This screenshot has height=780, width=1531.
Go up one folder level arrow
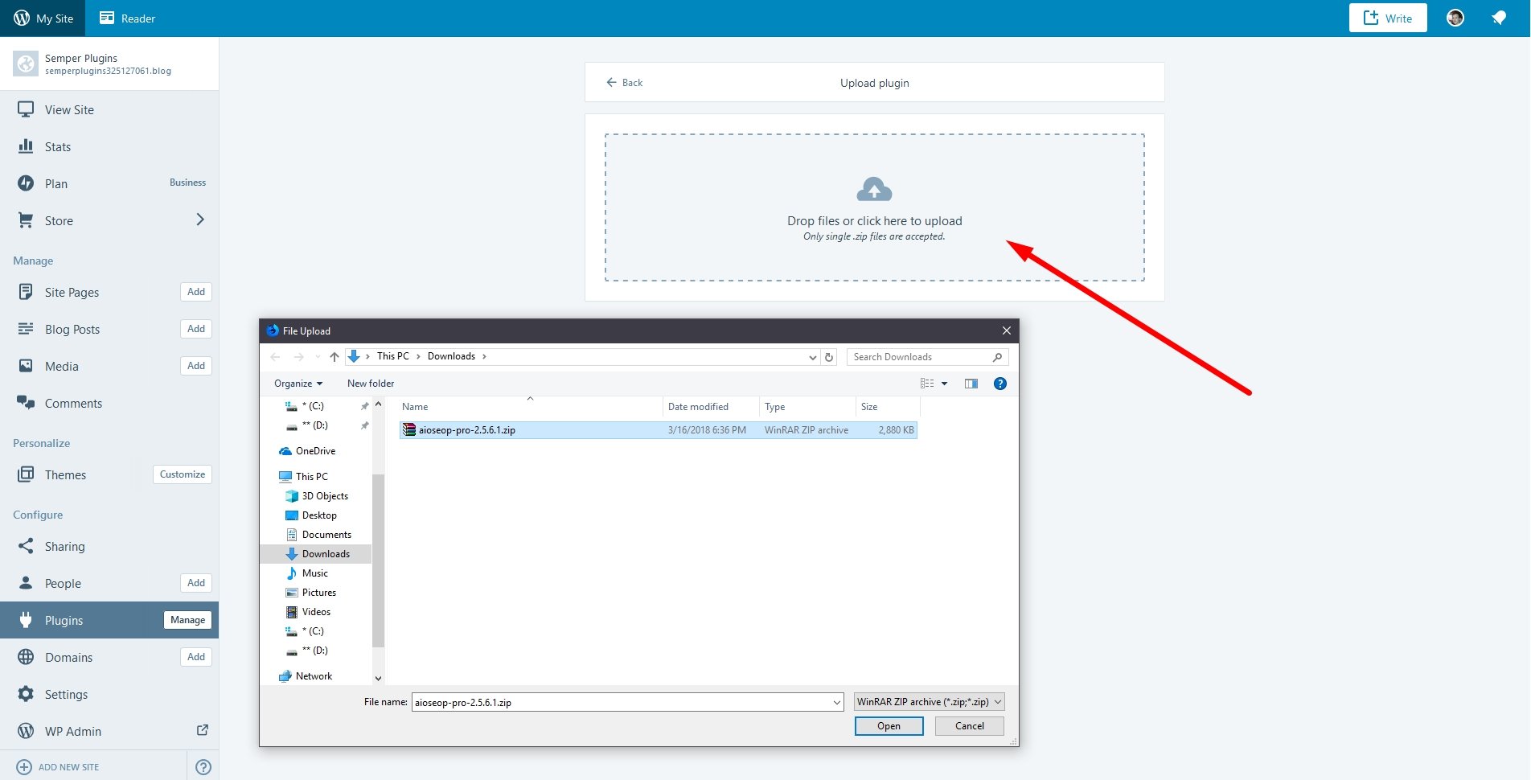(x=335, y=356)
